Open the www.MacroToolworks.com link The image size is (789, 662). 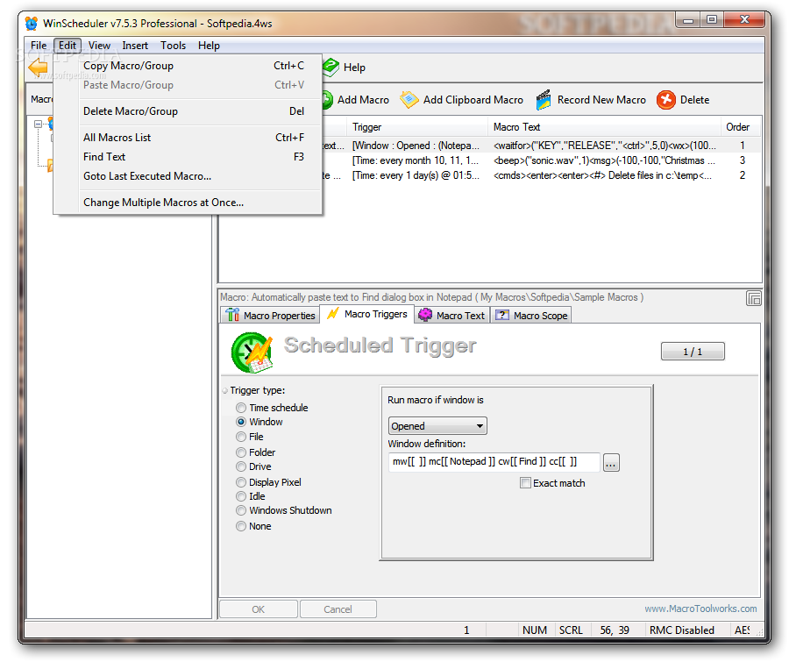700,609
